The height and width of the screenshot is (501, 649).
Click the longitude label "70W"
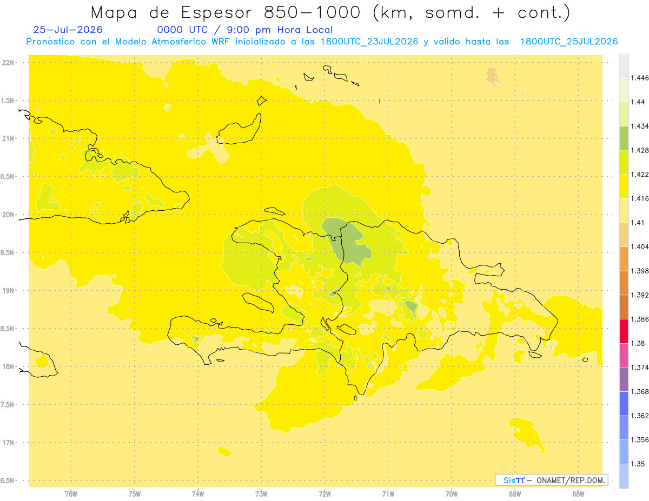point(452,494)
